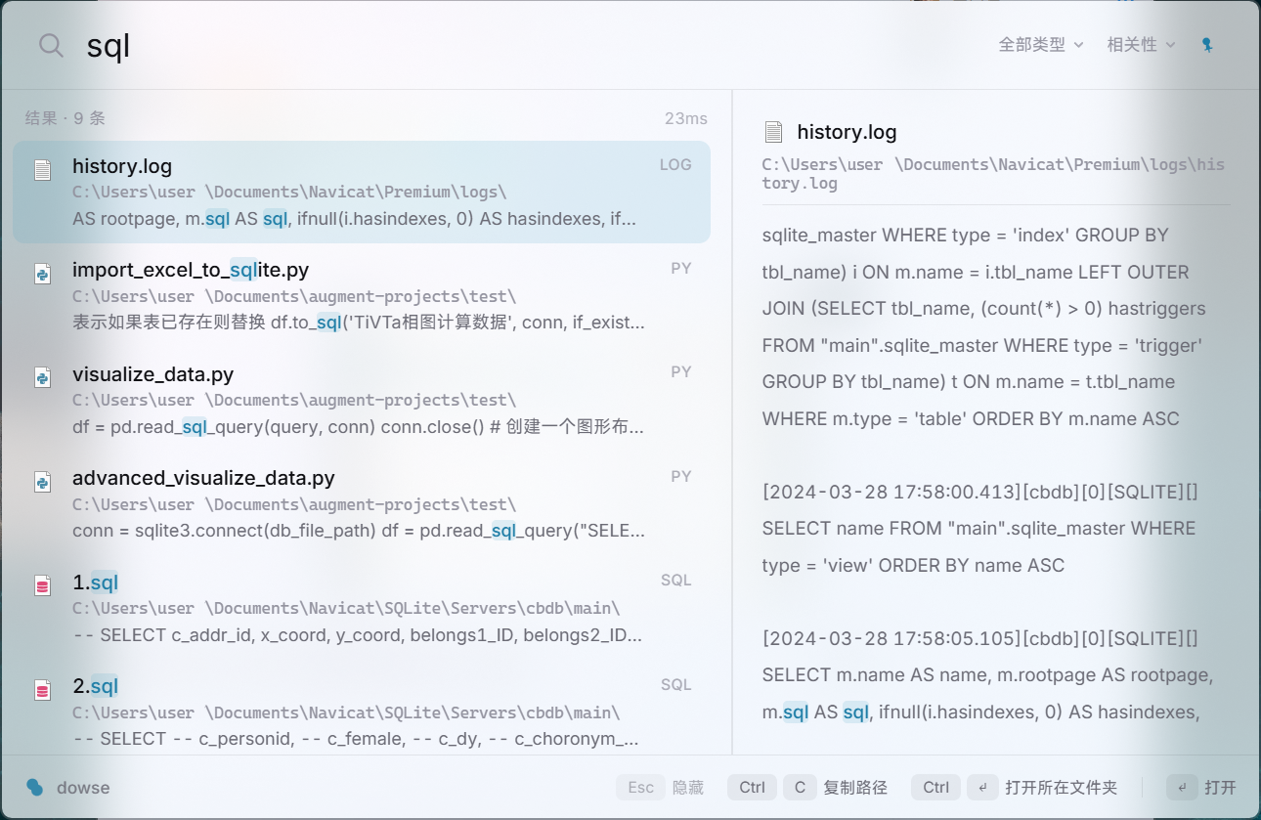Viewport: 1261px width, 820px height.
Task: Click the c_personid snippet under 2.sql
Action: click(356, 739)
